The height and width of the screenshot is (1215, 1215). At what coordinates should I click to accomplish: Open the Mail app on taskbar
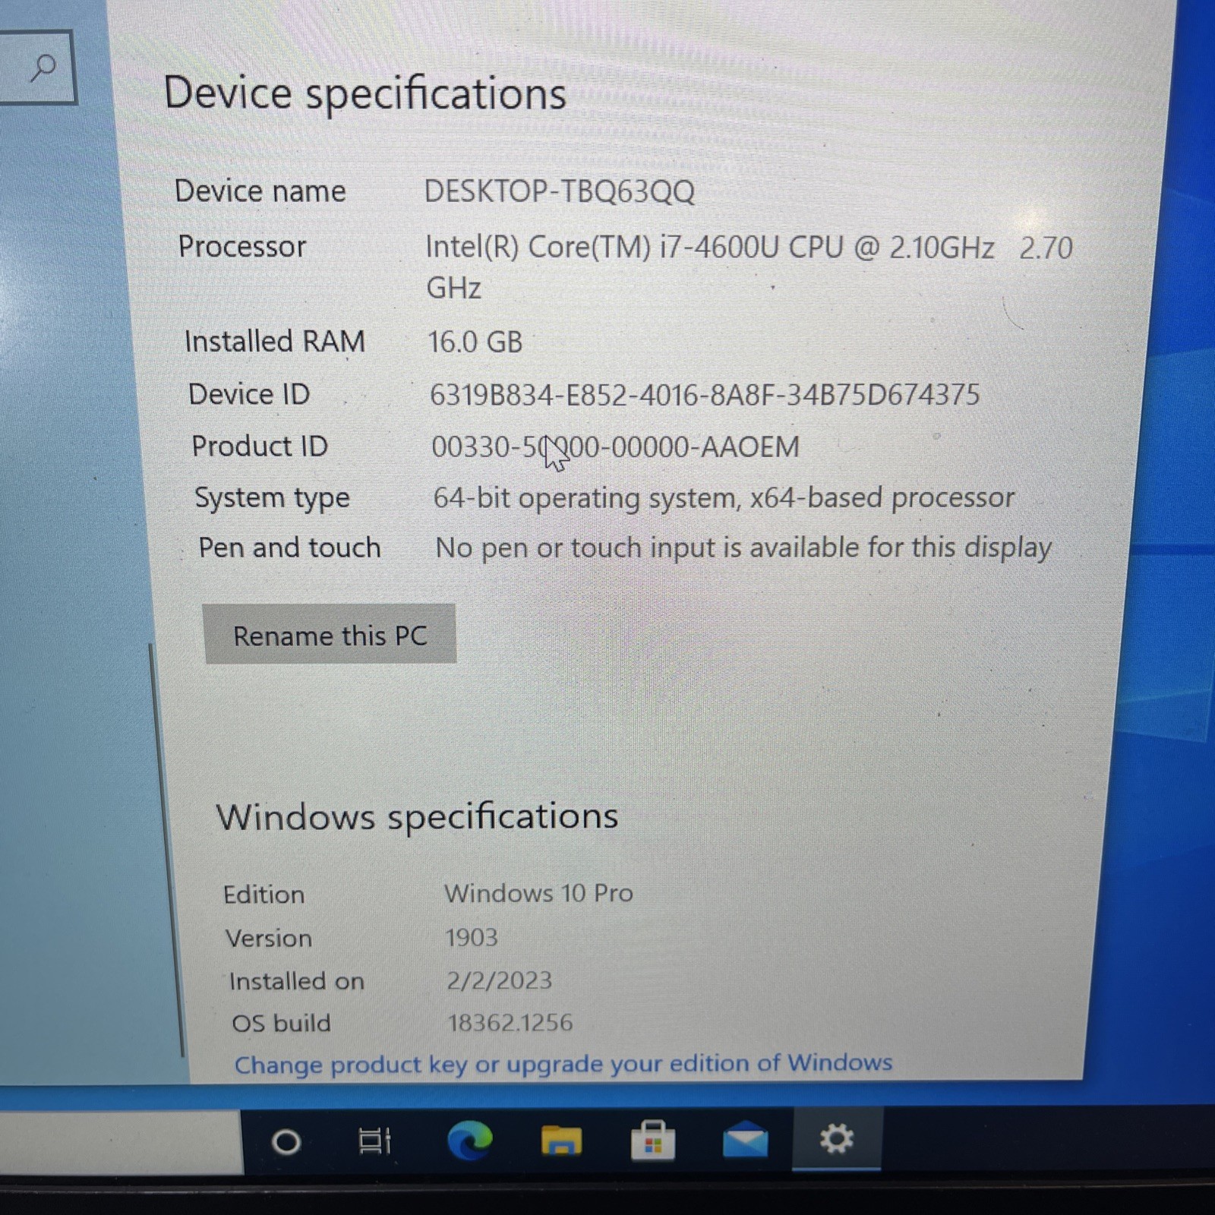(745, 1139)
